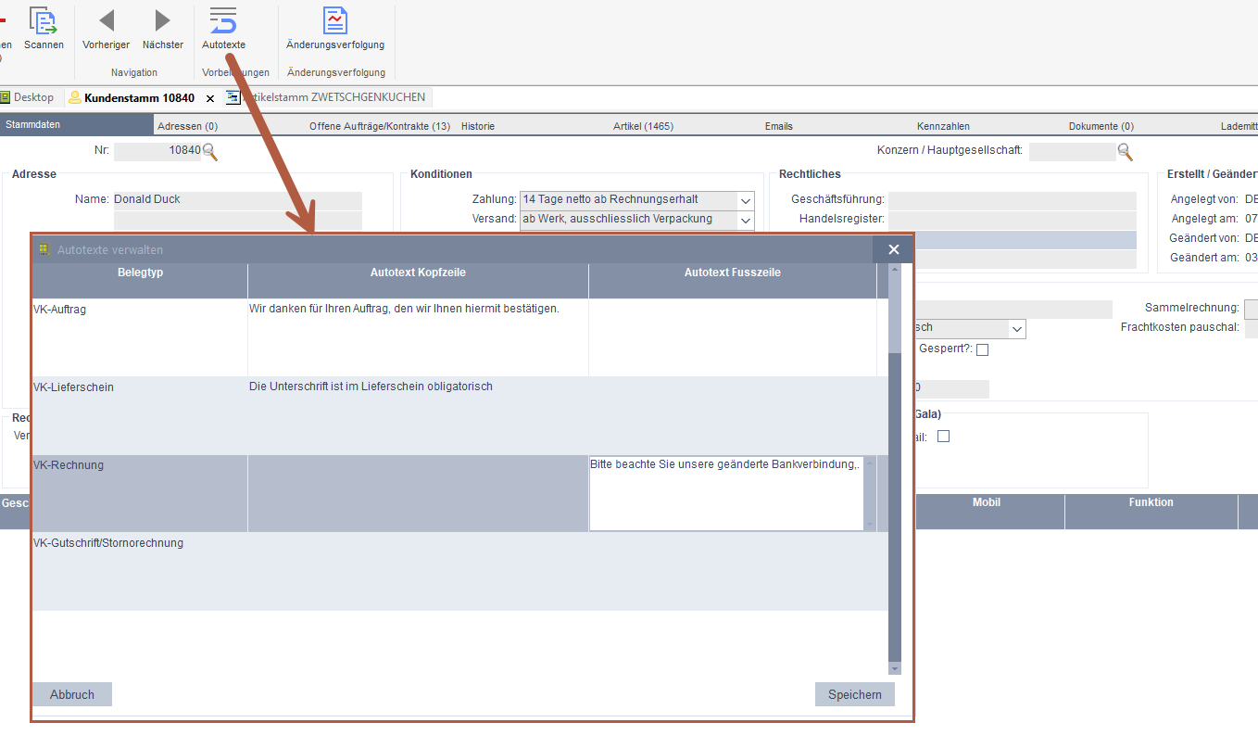Go to next record with Nächster arrow
The image size is (1258, 748).
pyautogui.click(x=163, y=22)
